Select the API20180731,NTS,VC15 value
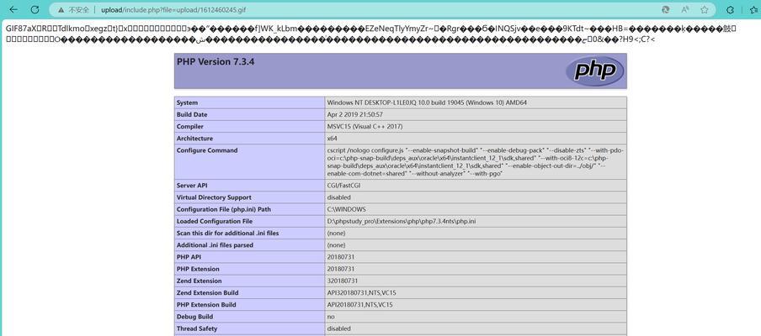The width and height of the screenshot is (761, 336). tap(359, 305)
